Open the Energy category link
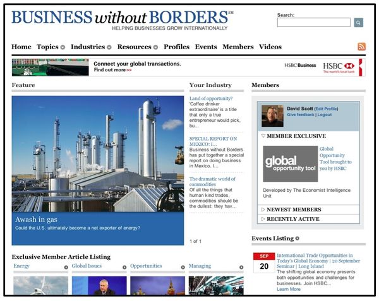379x301 pixels. [x=21, y=266]
